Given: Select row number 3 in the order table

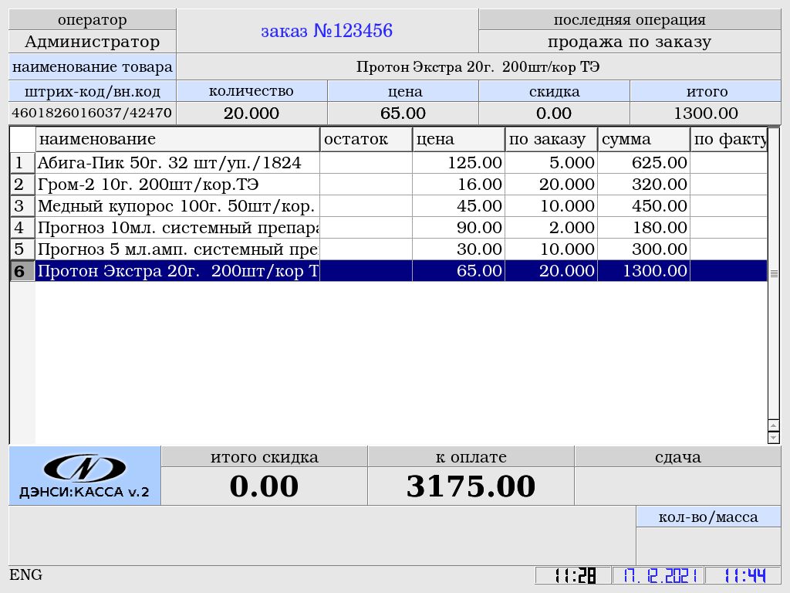Looking at the screenshot, I should (22, 206).
